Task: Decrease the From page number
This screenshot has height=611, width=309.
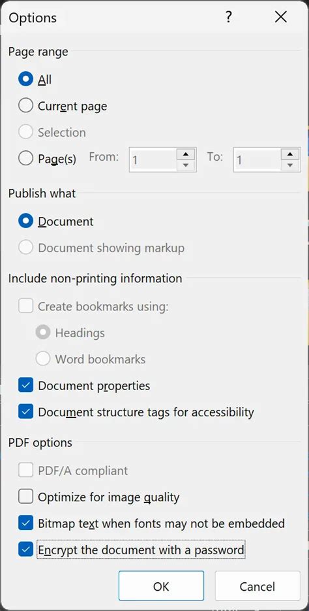Action: 186,165
